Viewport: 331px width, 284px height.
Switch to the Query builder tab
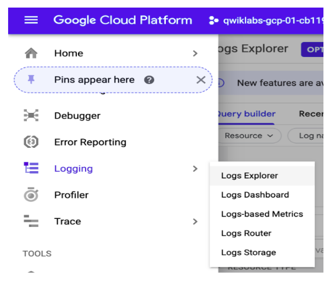[247, 114]
